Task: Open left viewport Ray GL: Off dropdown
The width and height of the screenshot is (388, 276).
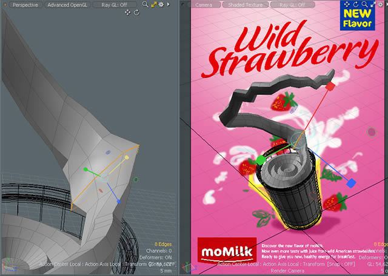Action: click(115, 5)
